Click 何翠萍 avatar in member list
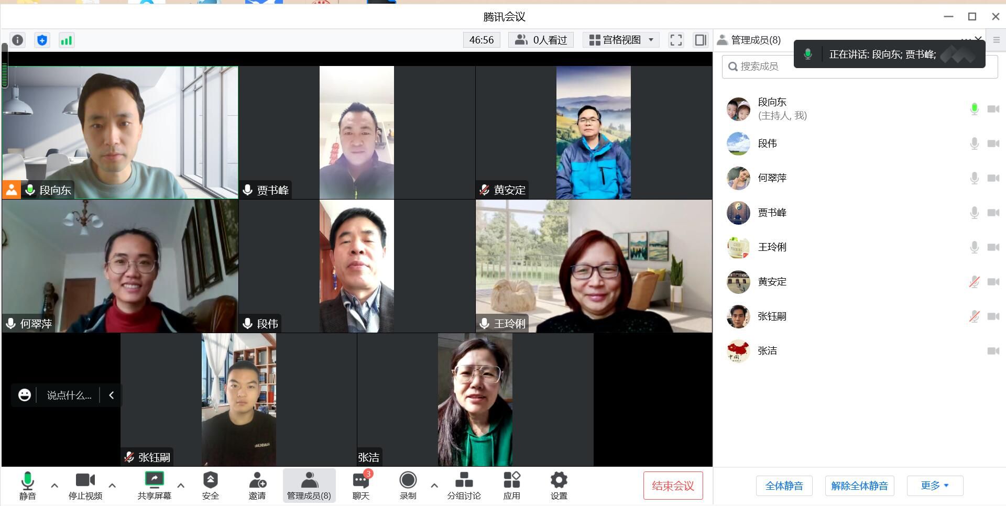The height and width of the screenshot is (506, 1006). tap(738, 178)
